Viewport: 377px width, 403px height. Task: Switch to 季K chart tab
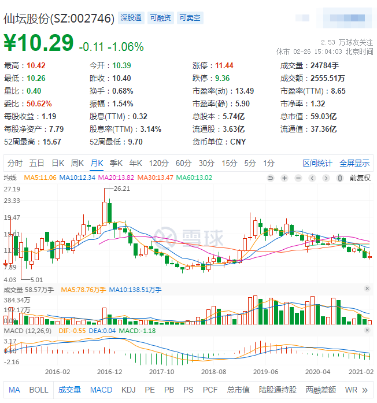pyautogui.click(x=116, y=163)
